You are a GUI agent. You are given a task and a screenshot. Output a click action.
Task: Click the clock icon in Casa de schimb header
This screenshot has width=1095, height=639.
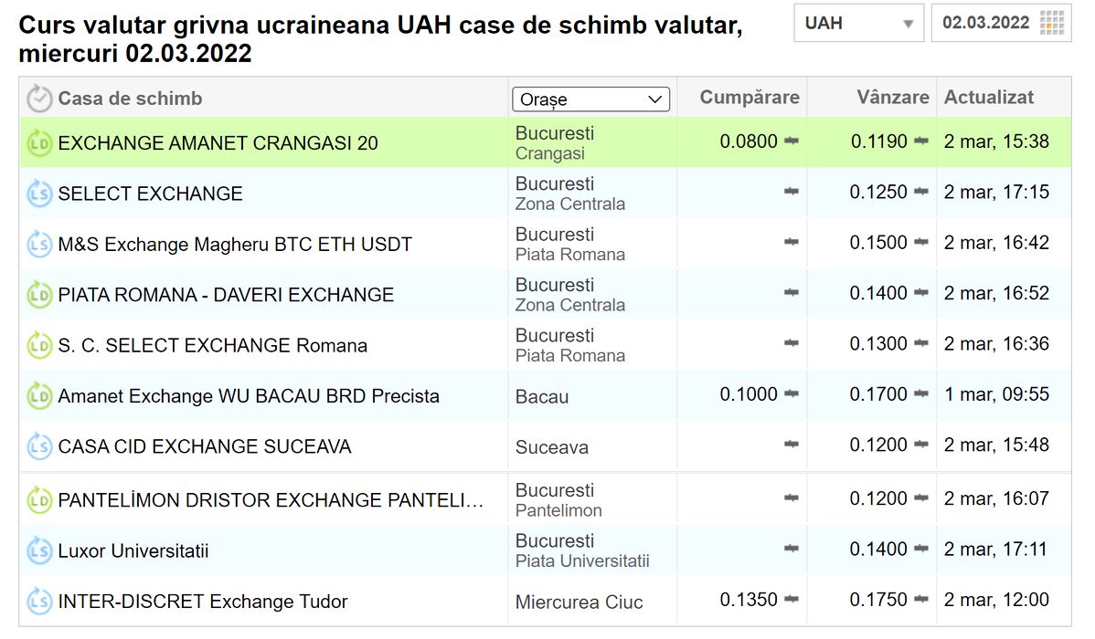tap(39, 99)
